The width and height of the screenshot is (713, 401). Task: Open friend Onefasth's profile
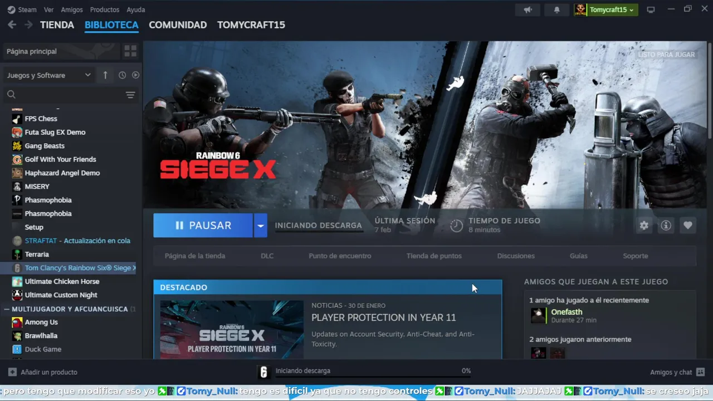[567, 312]
